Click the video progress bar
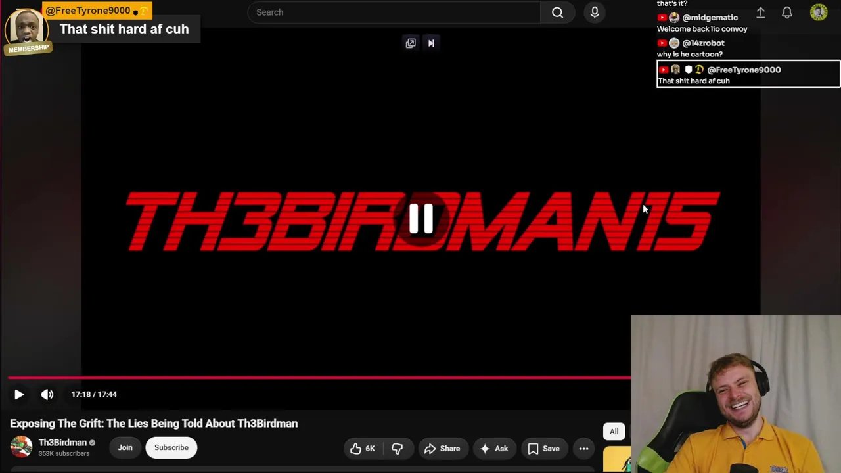Viewport: 841px width, 473px height. [x=319, y=378]
